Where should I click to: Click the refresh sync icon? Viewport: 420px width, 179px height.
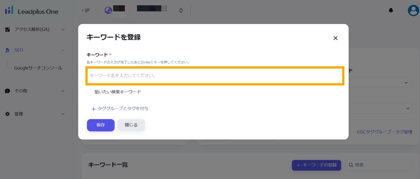click(x=181, y=10)
